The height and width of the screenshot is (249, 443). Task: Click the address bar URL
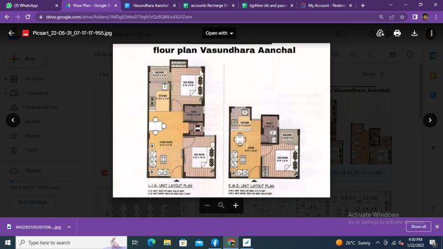[x=119, y=17]
